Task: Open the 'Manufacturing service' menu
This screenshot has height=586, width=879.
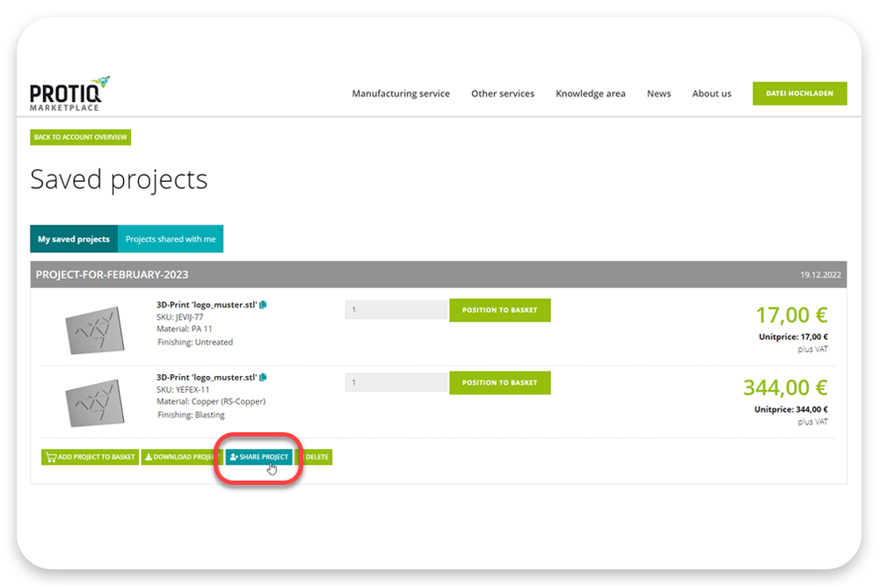Action: click(401, 93)
